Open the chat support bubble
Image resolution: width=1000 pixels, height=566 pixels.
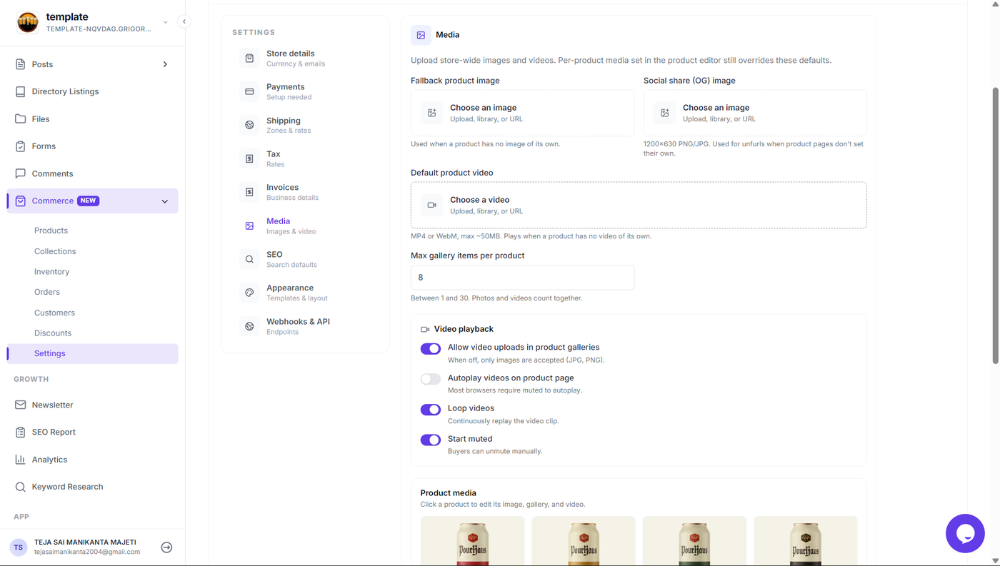click(965, 533)
